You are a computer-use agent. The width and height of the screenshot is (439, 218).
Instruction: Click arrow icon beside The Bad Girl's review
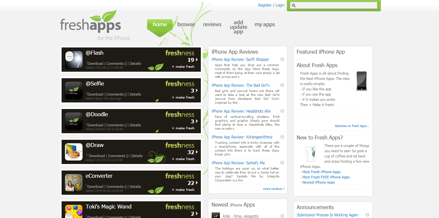click(282, 85)
